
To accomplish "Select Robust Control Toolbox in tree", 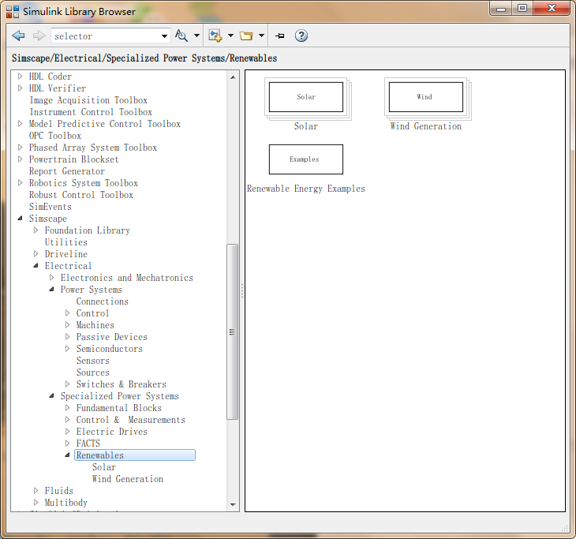I will coord(81,195).
